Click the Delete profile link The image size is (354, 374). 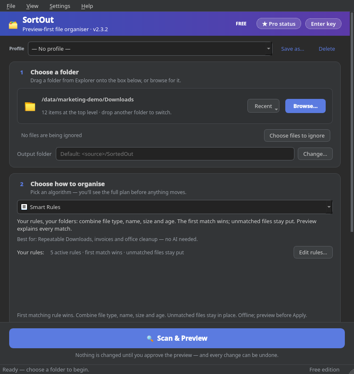(327, 49)
